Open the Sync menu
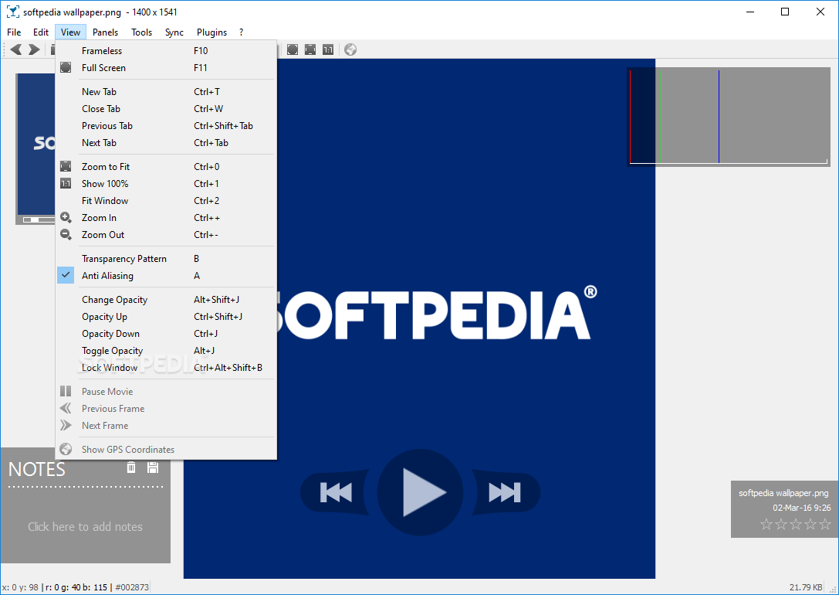Image resolution: width=839 pixels, height=595 pixels. coord(174,32)
